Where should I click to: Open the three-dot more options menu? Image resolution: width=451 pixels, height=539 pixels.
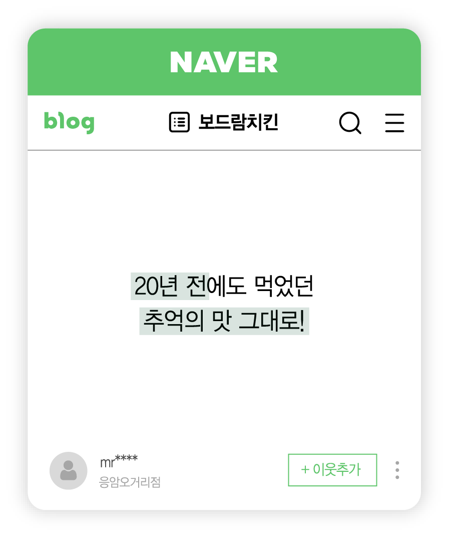pyautogui.click(x=397, y=470)
